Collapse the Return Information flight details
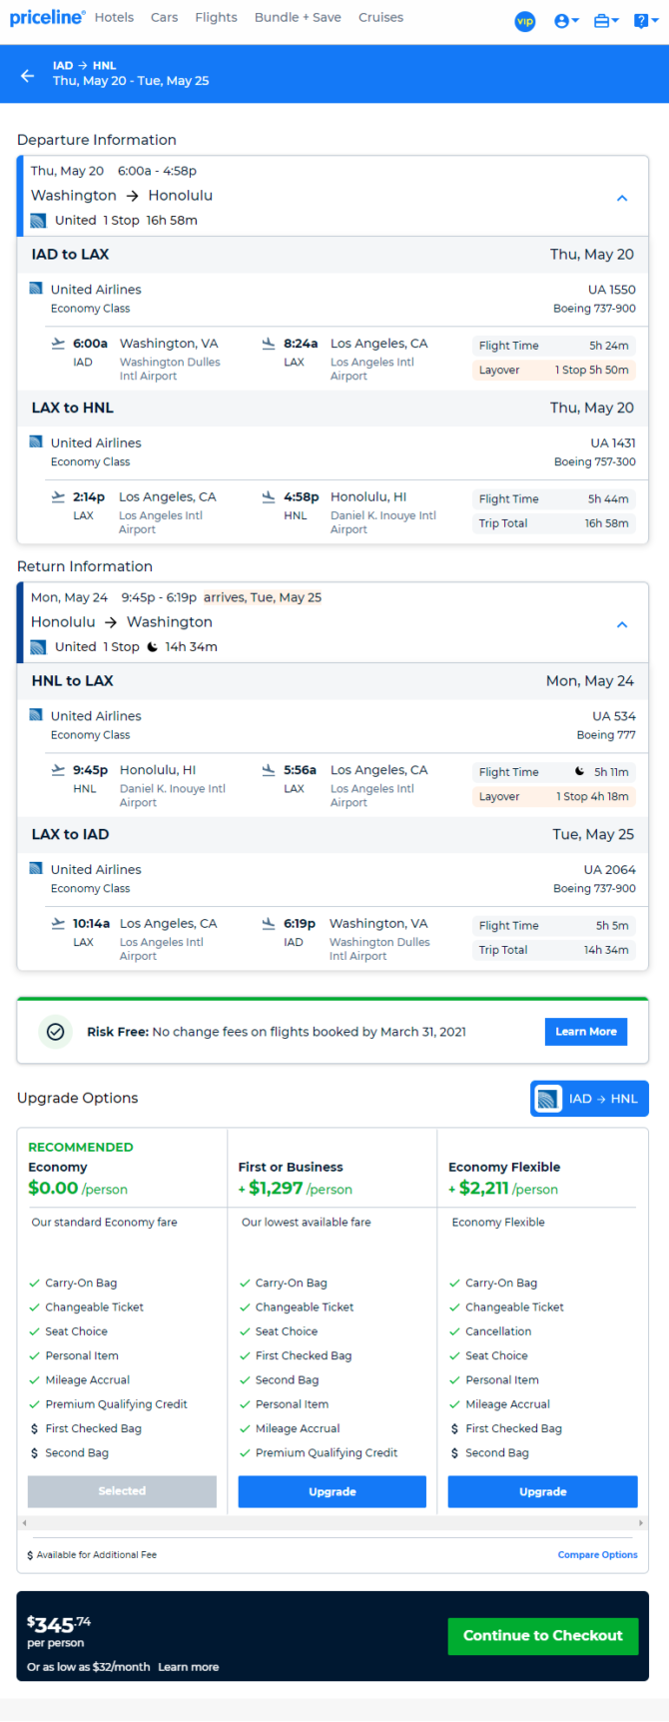 (621, 624)
